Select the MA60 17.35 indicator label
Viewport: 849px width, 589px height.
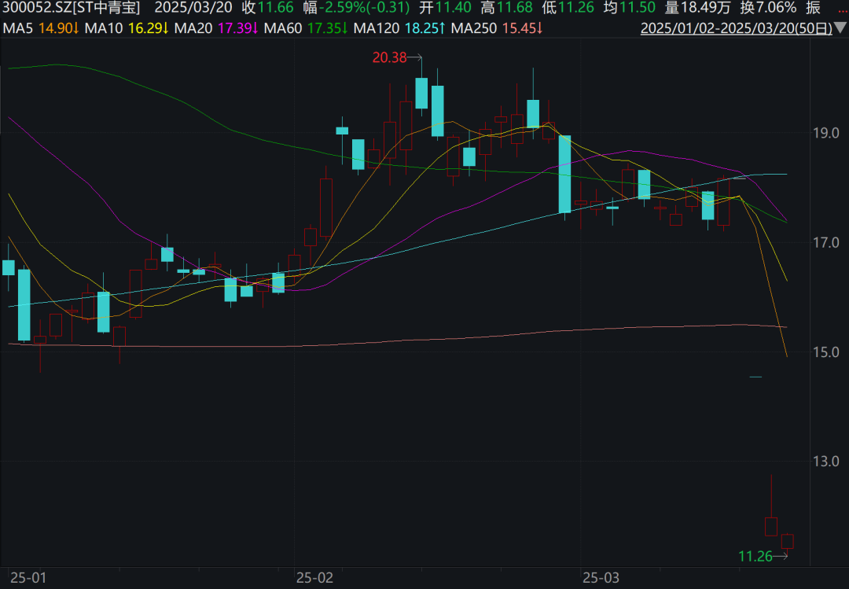[x=306, y=28]
